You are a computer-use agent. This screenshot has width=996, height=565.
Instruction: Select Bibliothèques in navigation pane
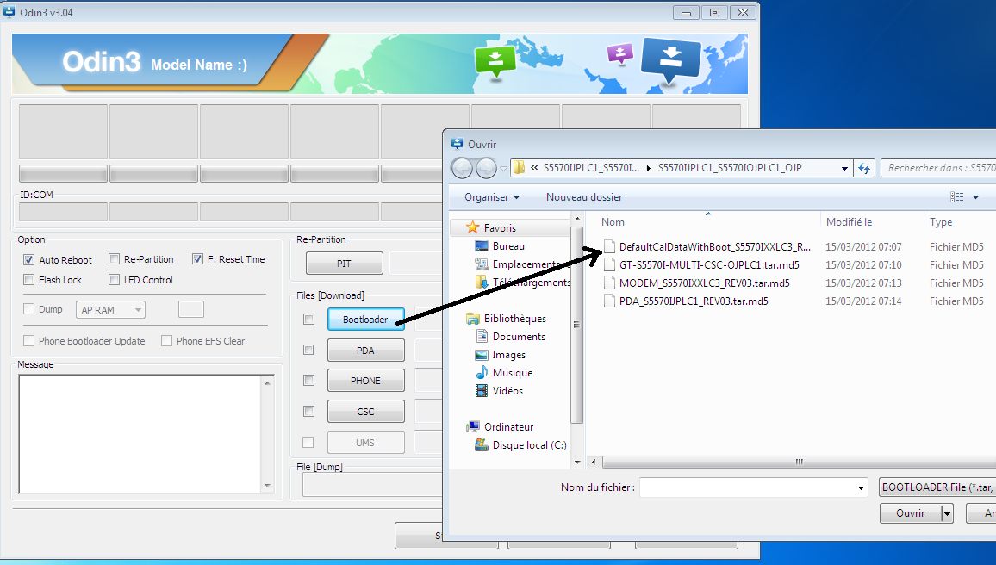click(514, 318)
